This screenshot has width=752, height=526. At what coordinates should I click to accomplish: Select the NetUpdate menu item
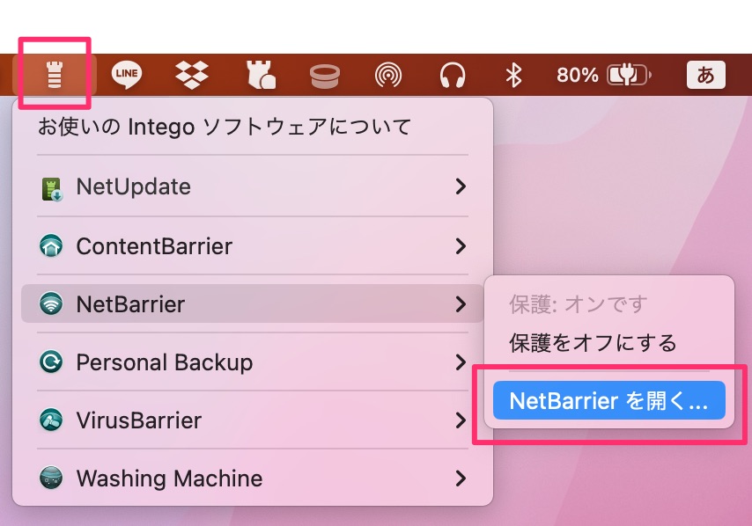pos(252,186)
